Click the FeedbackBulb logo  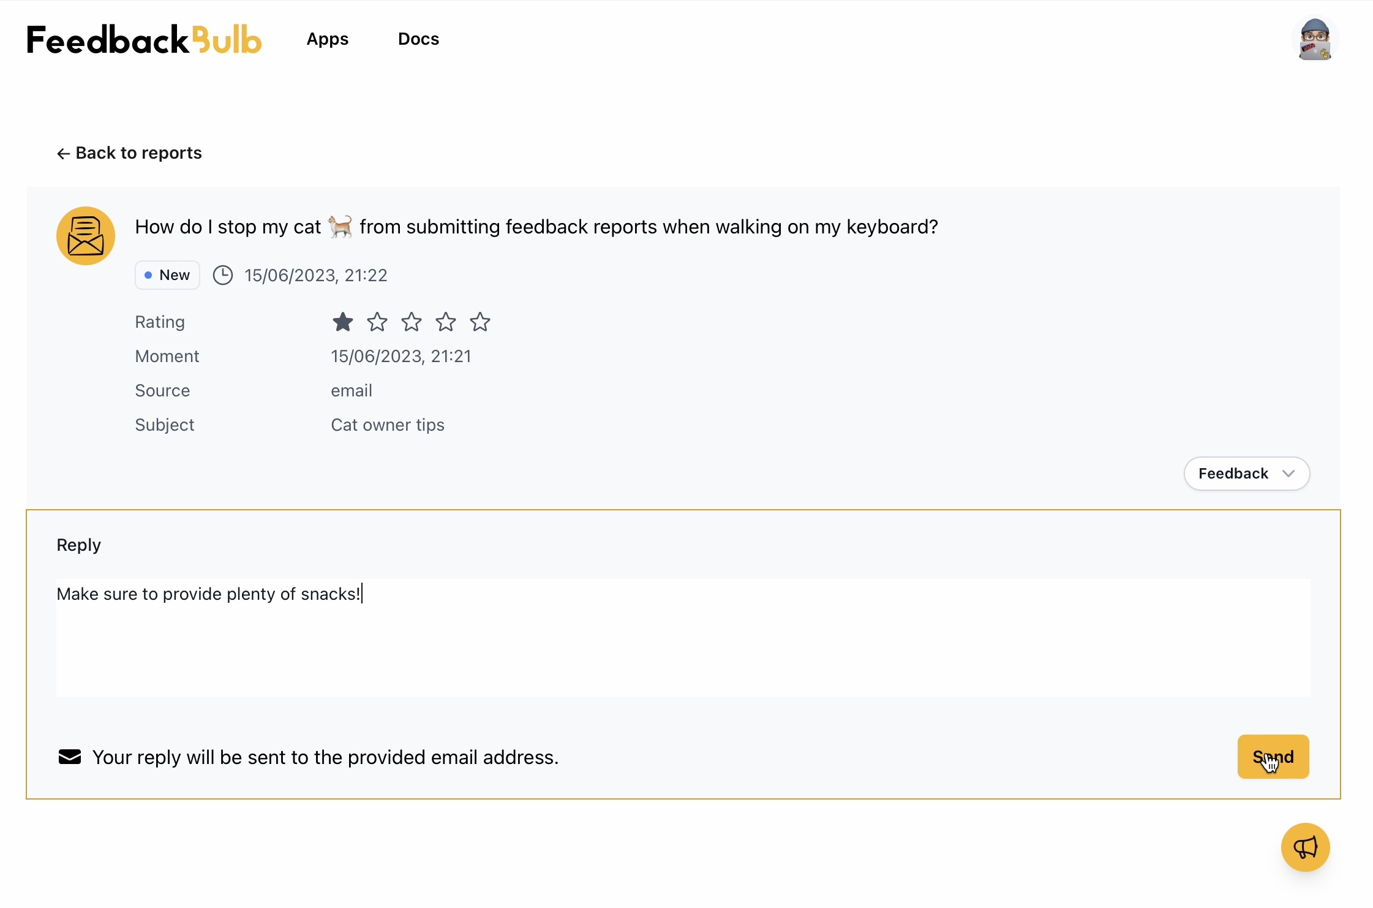145,39
